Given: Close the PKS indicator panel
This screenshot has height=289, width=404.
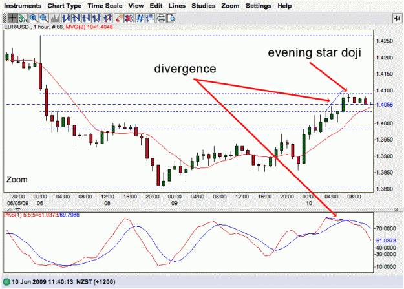Looking at the screenshot, I should pos(397,209).
